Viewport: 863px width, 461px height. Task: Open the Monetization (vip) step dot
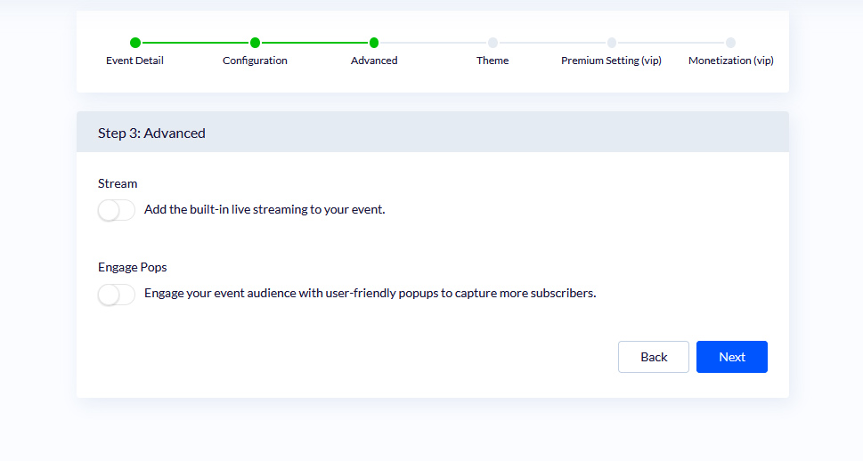(730, 43)
